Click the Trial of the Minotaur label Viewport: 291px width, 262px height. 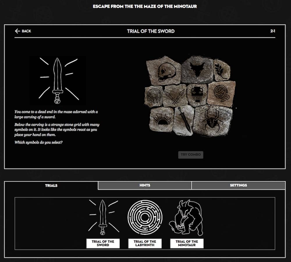pyautogui.click(x=187, y=243)
